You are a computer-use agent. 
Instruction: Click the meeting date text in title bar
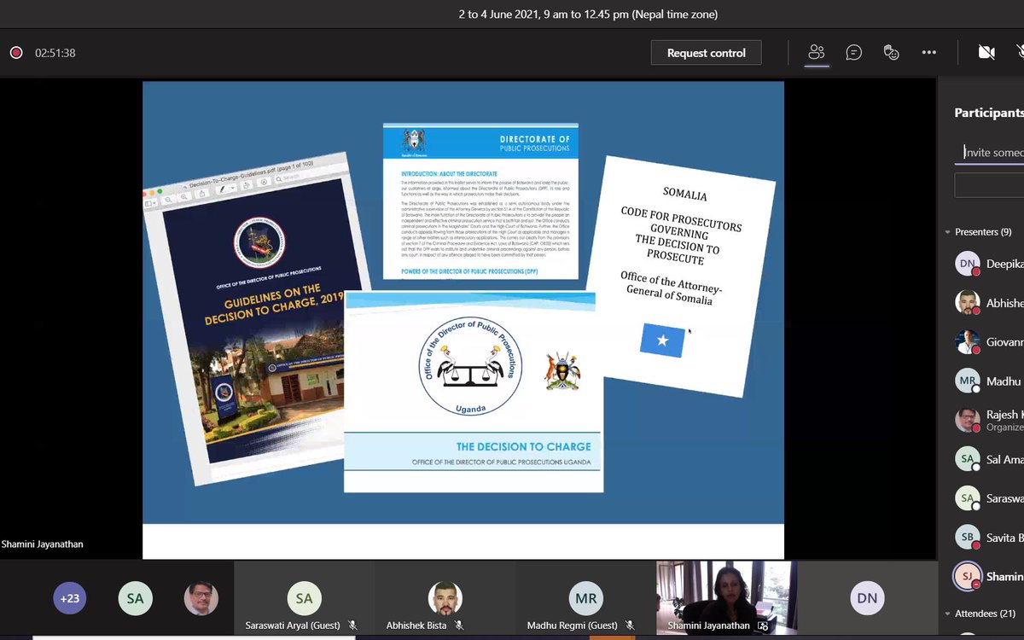click(588, 15)
